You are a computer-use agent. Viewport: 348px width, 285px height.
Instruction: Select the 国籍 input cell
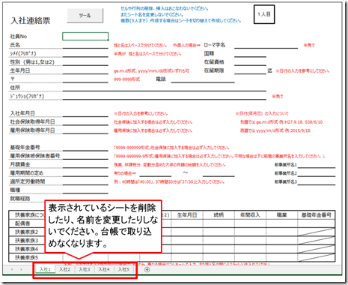coord(250,53)
